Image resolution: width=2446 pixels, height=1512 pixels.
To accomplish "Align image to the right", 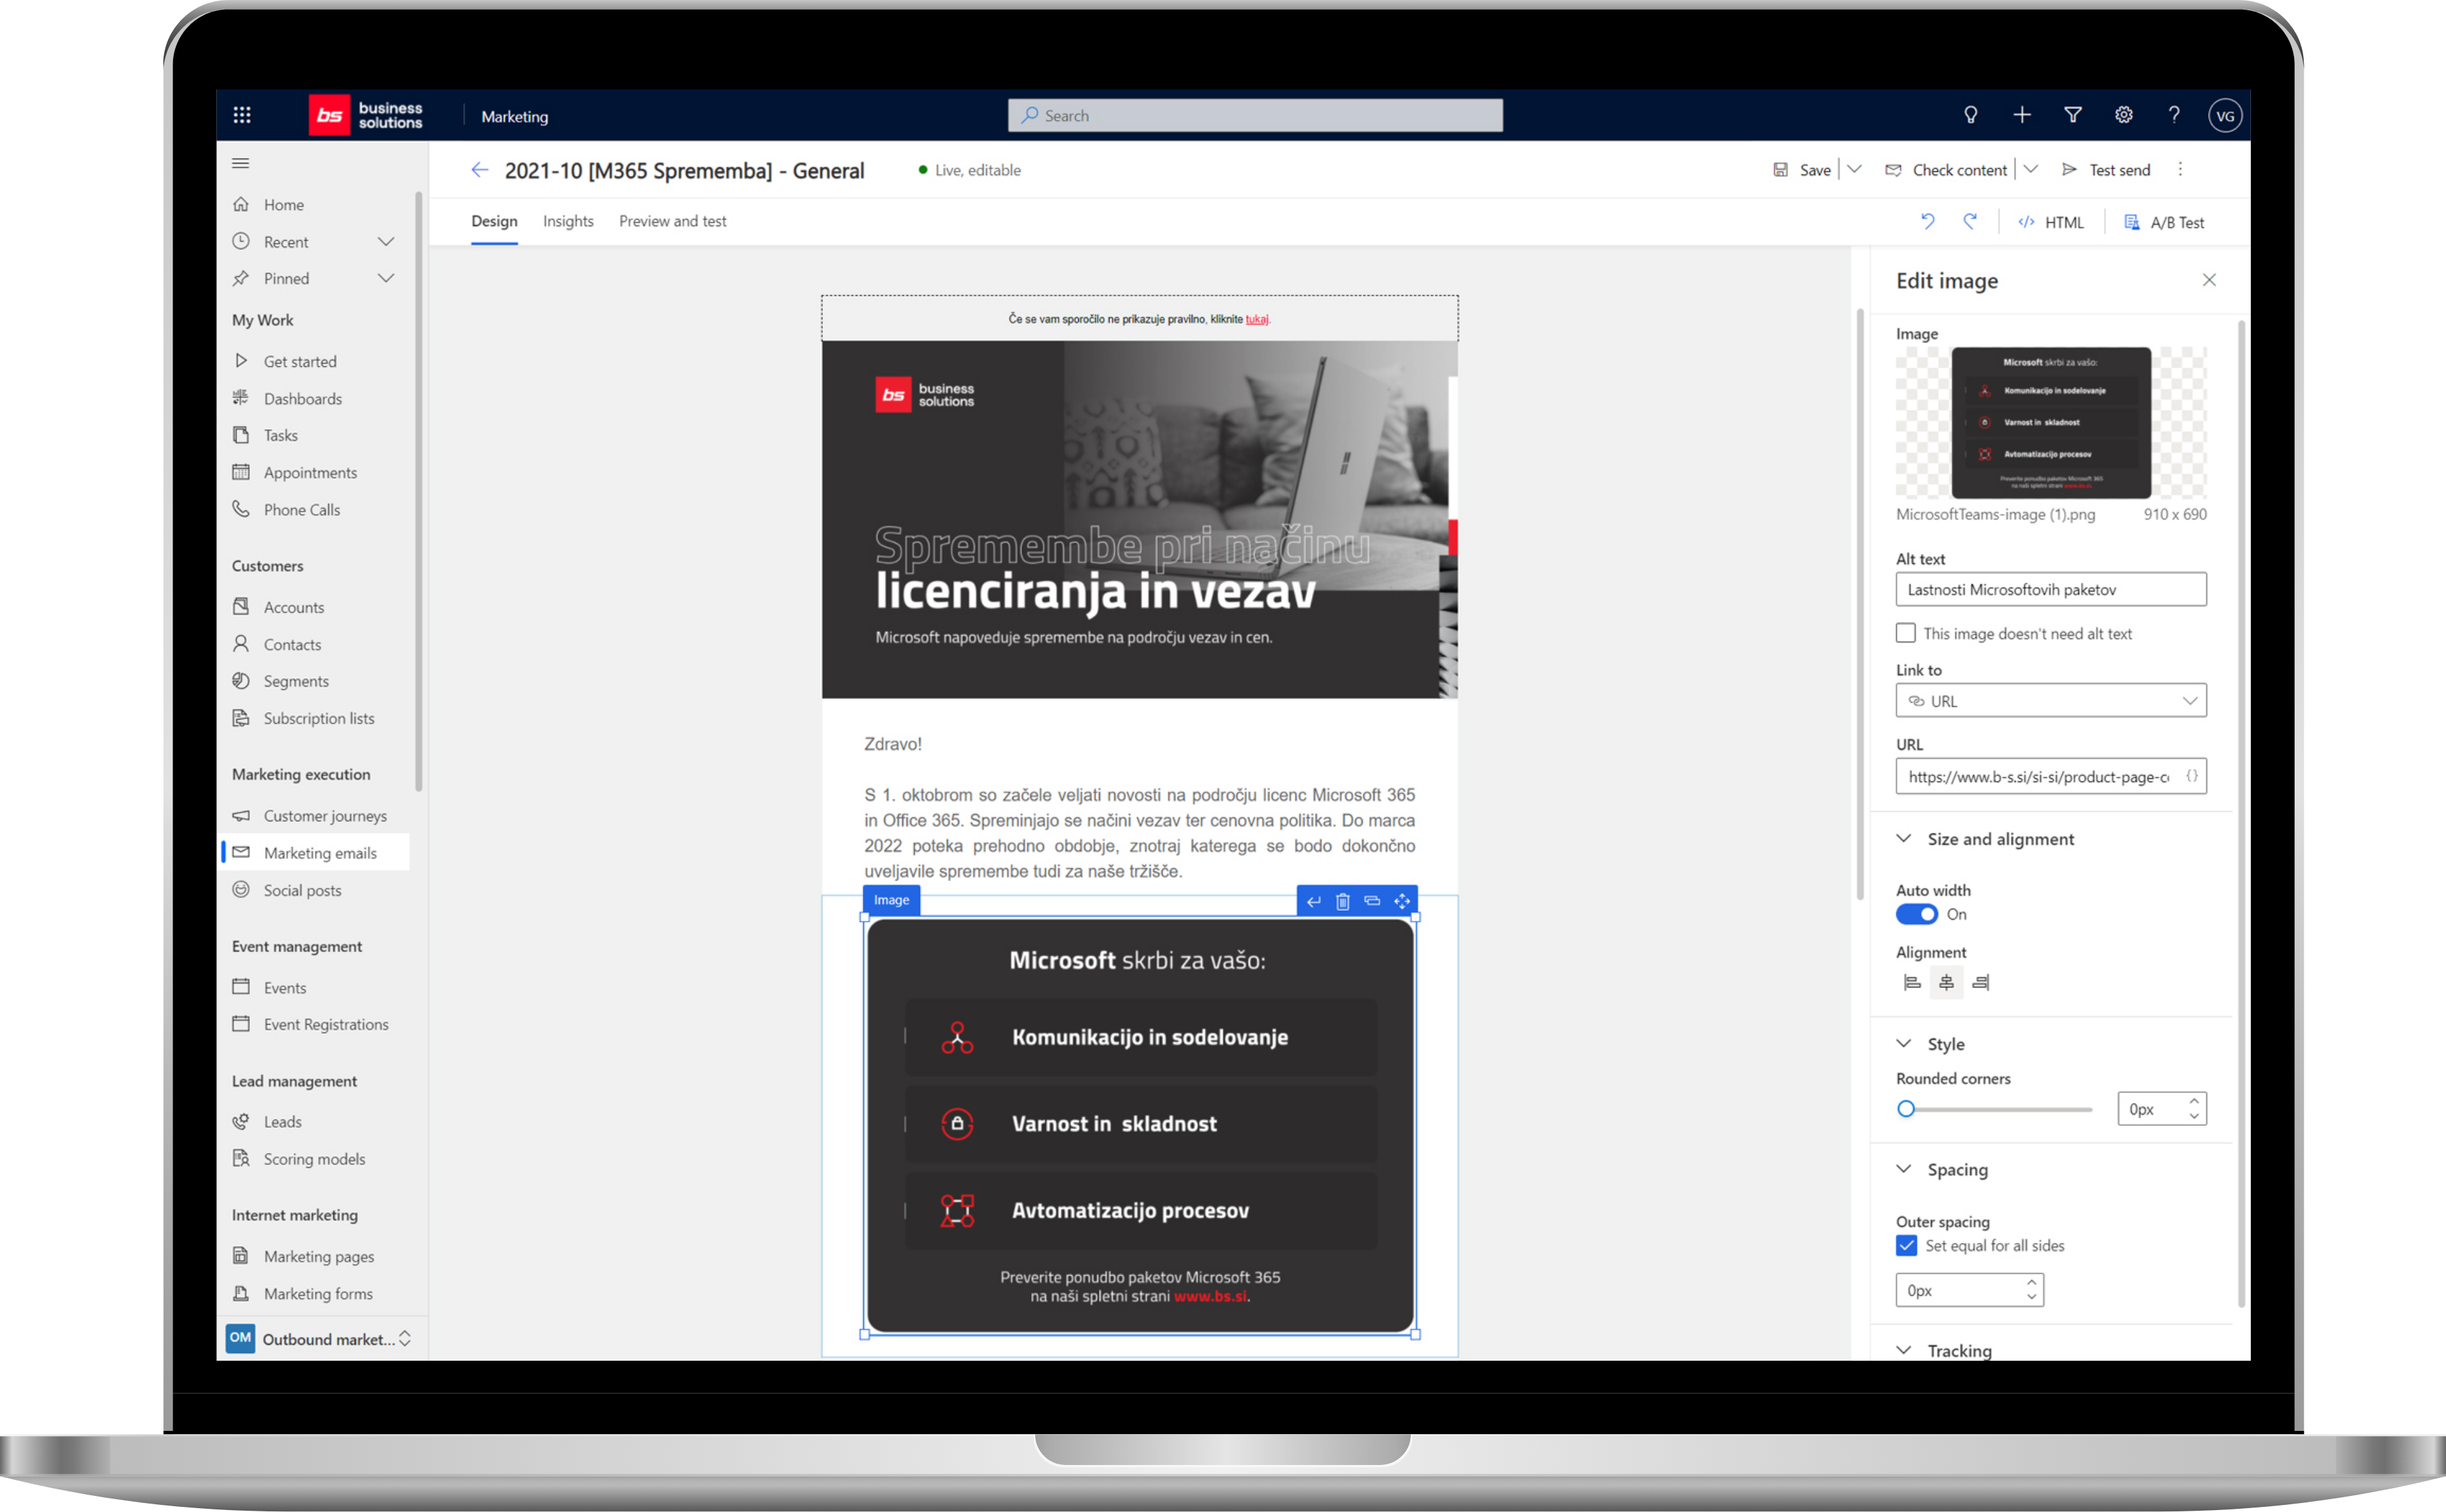I will pos(1980,982).
